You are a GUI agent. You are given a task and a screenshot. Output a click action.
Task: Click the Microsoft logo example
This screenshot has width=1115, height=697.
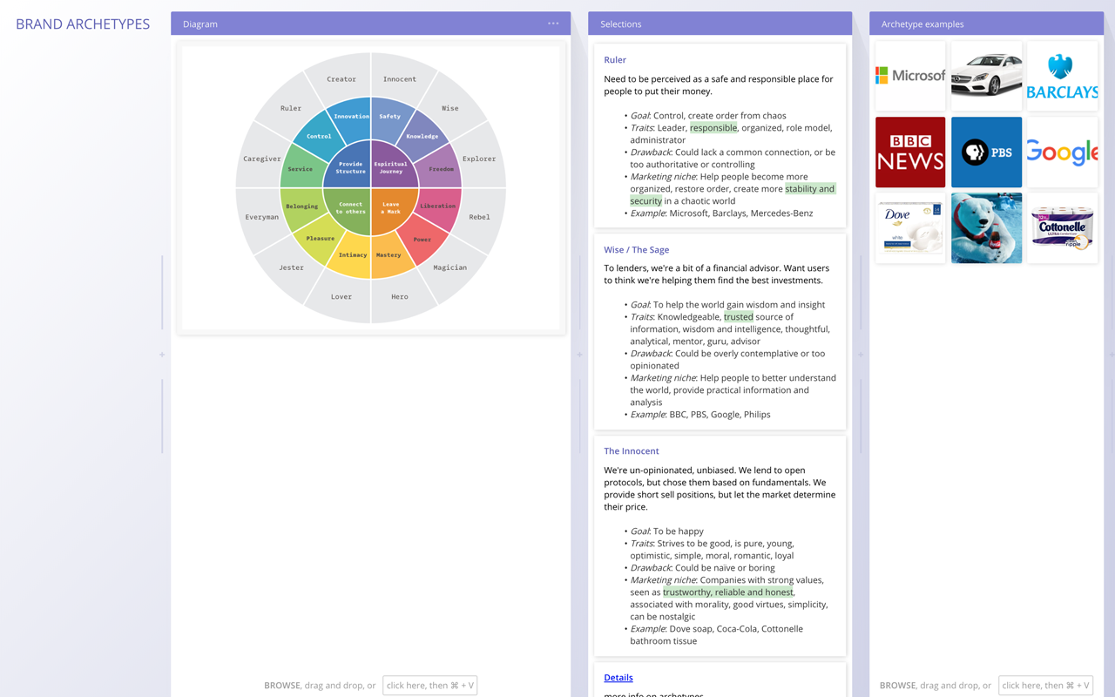909,75
